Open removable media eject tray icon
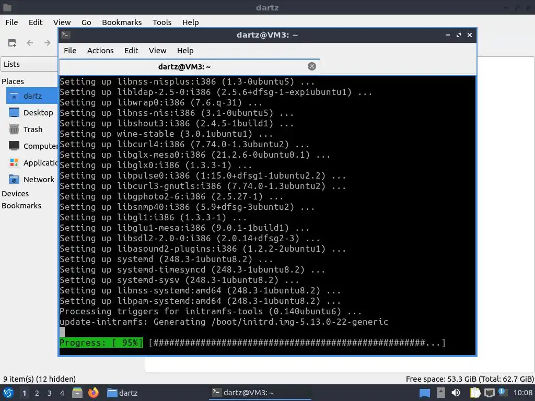 point(441,393)
